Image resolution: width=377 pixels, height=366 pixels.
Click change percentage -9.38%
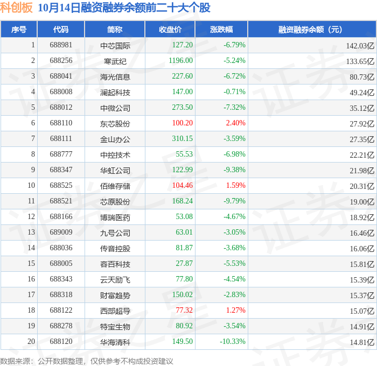[234, 170]
